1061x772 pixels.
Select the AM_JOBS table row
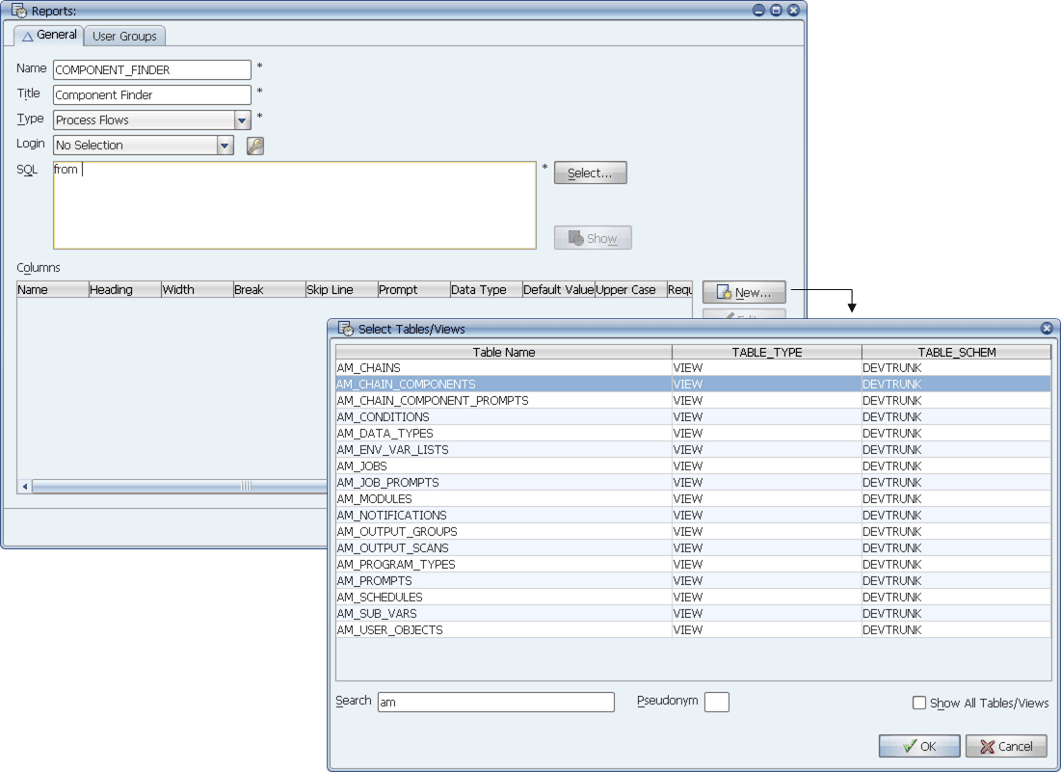point(693,466)
